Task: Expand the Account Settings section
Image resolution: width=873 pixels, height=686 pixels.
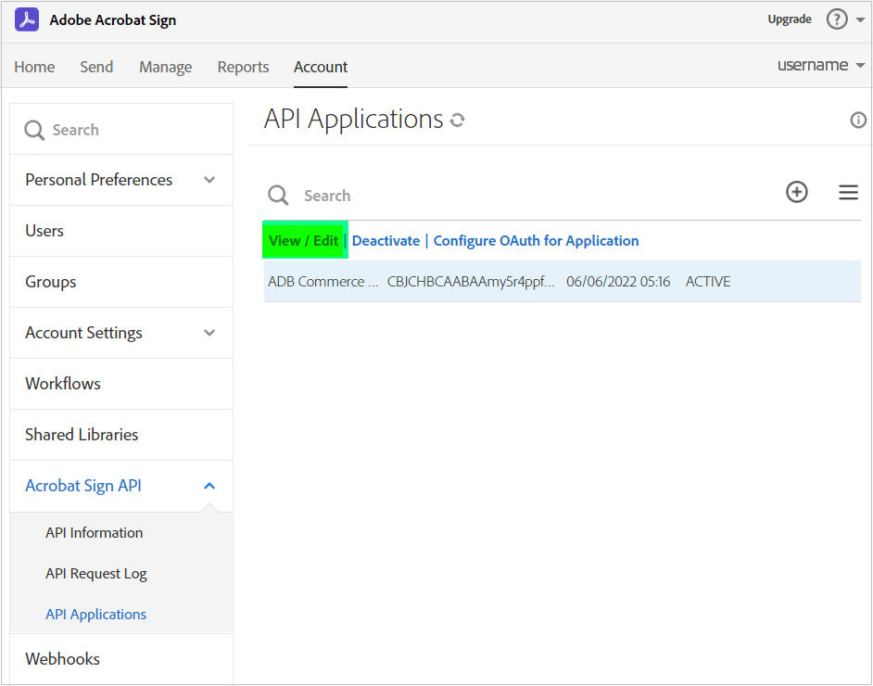Action: pyautogui.click(x=209, y=333)
